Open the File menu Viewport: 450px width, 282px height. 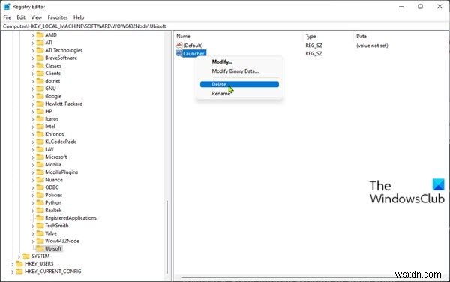click(x=7, y=17)
